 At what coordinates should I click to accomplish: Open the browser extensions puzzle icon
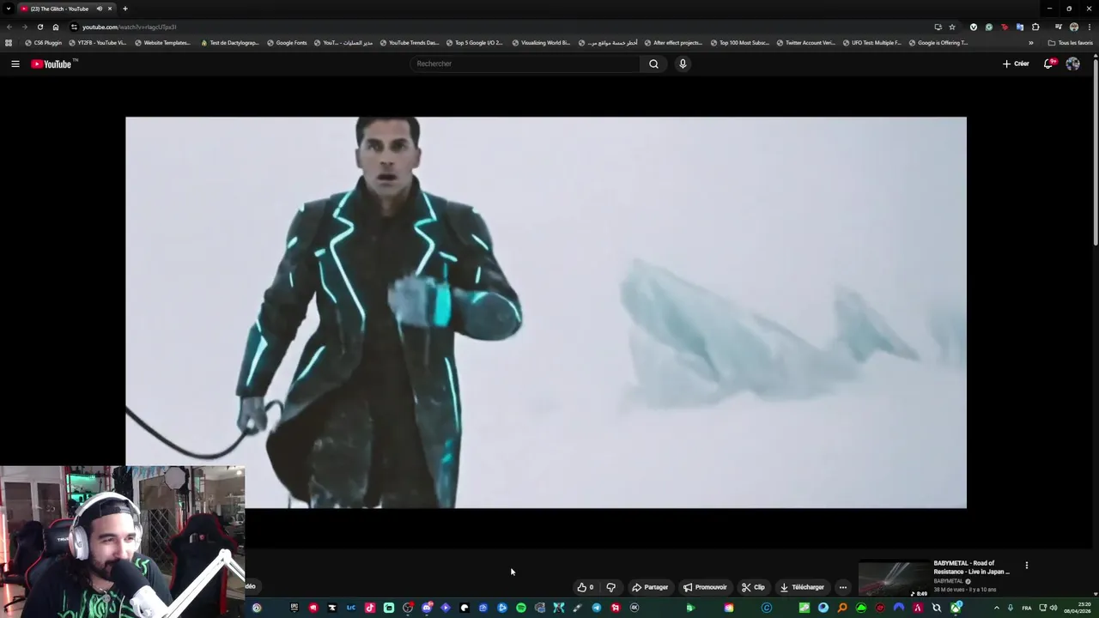(1035, 27)
